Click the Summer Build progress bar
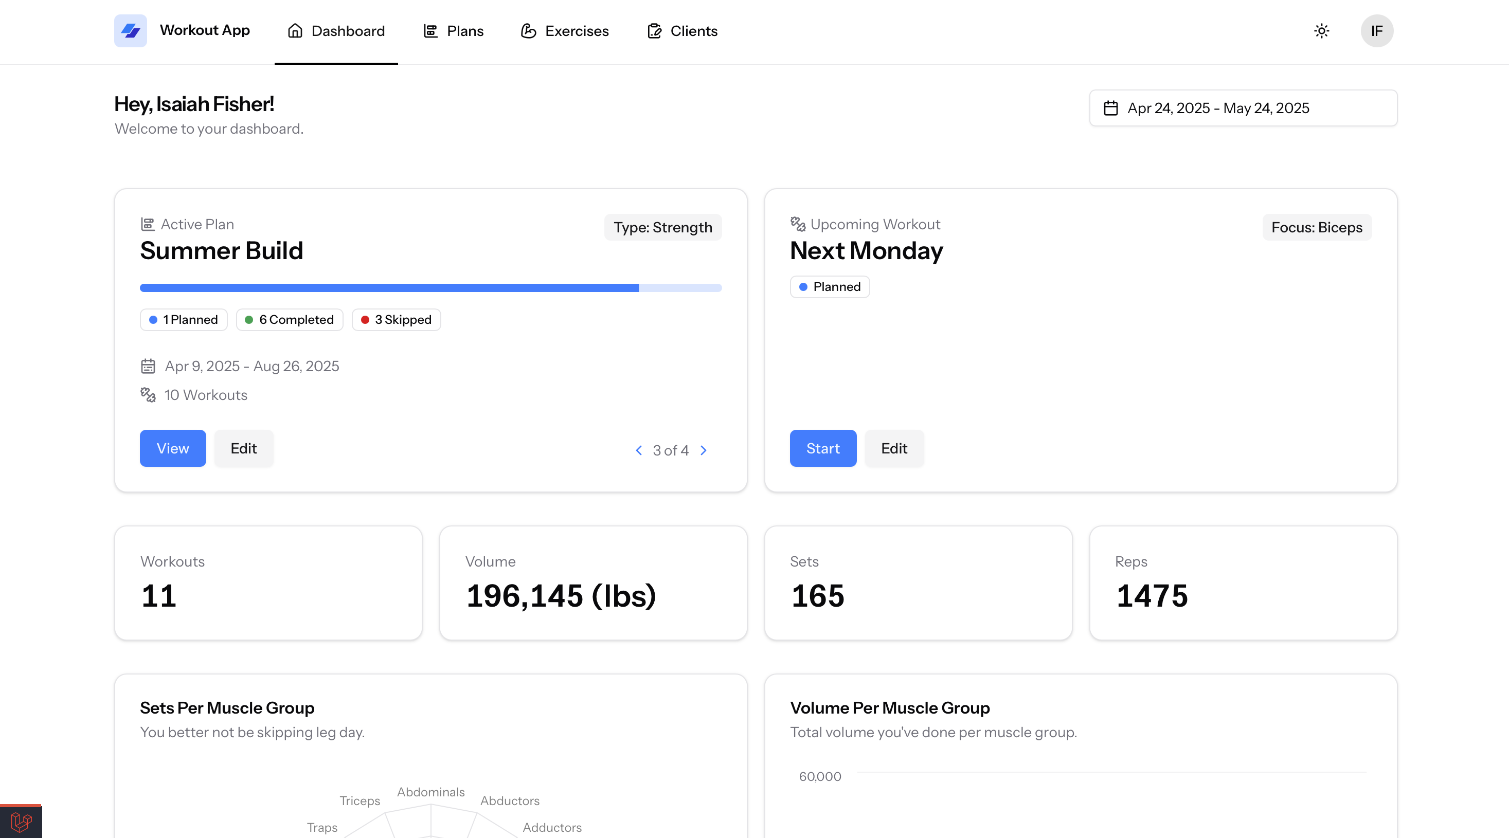 coord(430,287)
